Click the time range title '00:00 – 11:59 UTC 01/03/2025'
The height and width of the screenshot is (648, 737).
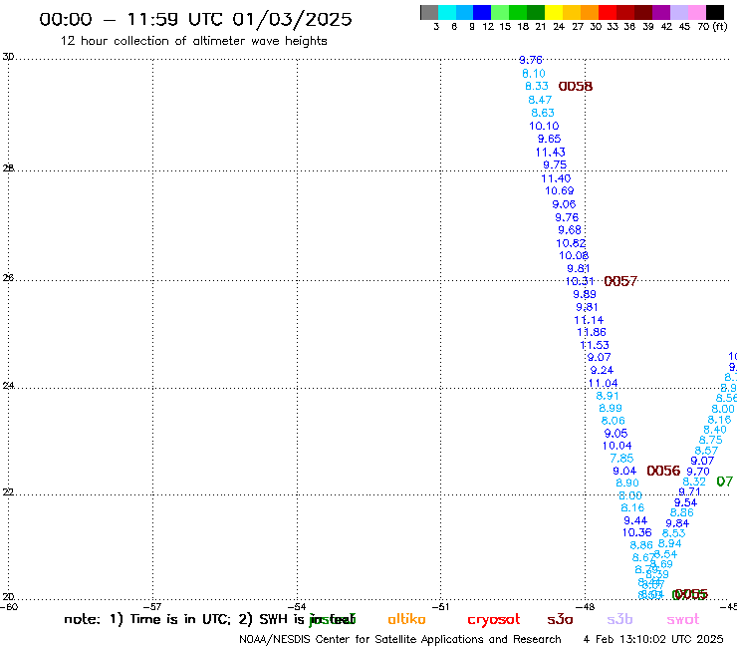pyautogui.click(x=195, y=19)
